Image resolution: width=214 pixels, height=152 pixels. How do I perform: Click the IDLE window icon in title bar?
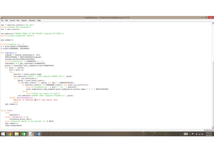(1, 18)
